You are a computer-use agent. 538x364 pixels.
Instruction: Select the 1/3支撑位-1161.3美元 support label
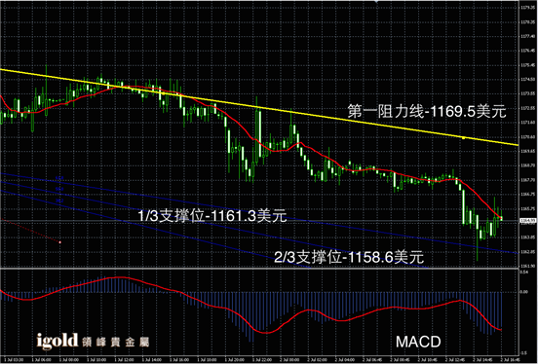(212, 216)
